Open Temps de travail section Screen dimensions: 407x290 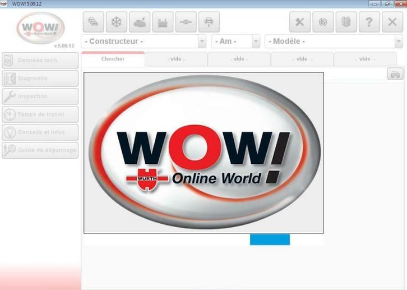point(40,114)
